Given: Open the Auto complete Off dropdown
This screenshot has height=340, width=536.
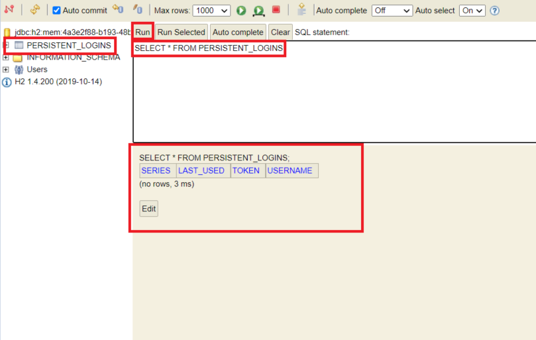Looking at the screenshot, I should tap(392, 11).
